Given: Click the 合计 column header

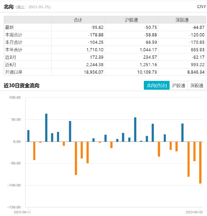Looking at the screenshot, I should (x=78, y=20).
